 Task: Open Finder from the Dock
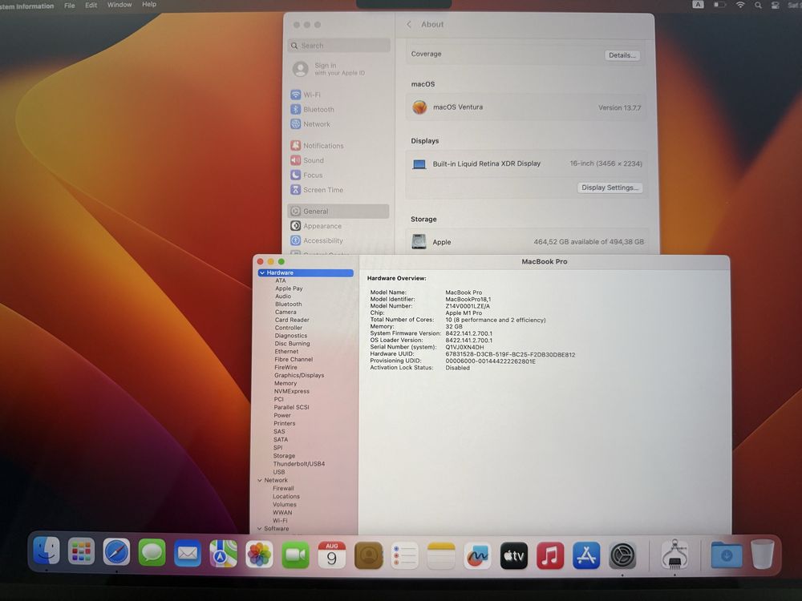(46, 551)
